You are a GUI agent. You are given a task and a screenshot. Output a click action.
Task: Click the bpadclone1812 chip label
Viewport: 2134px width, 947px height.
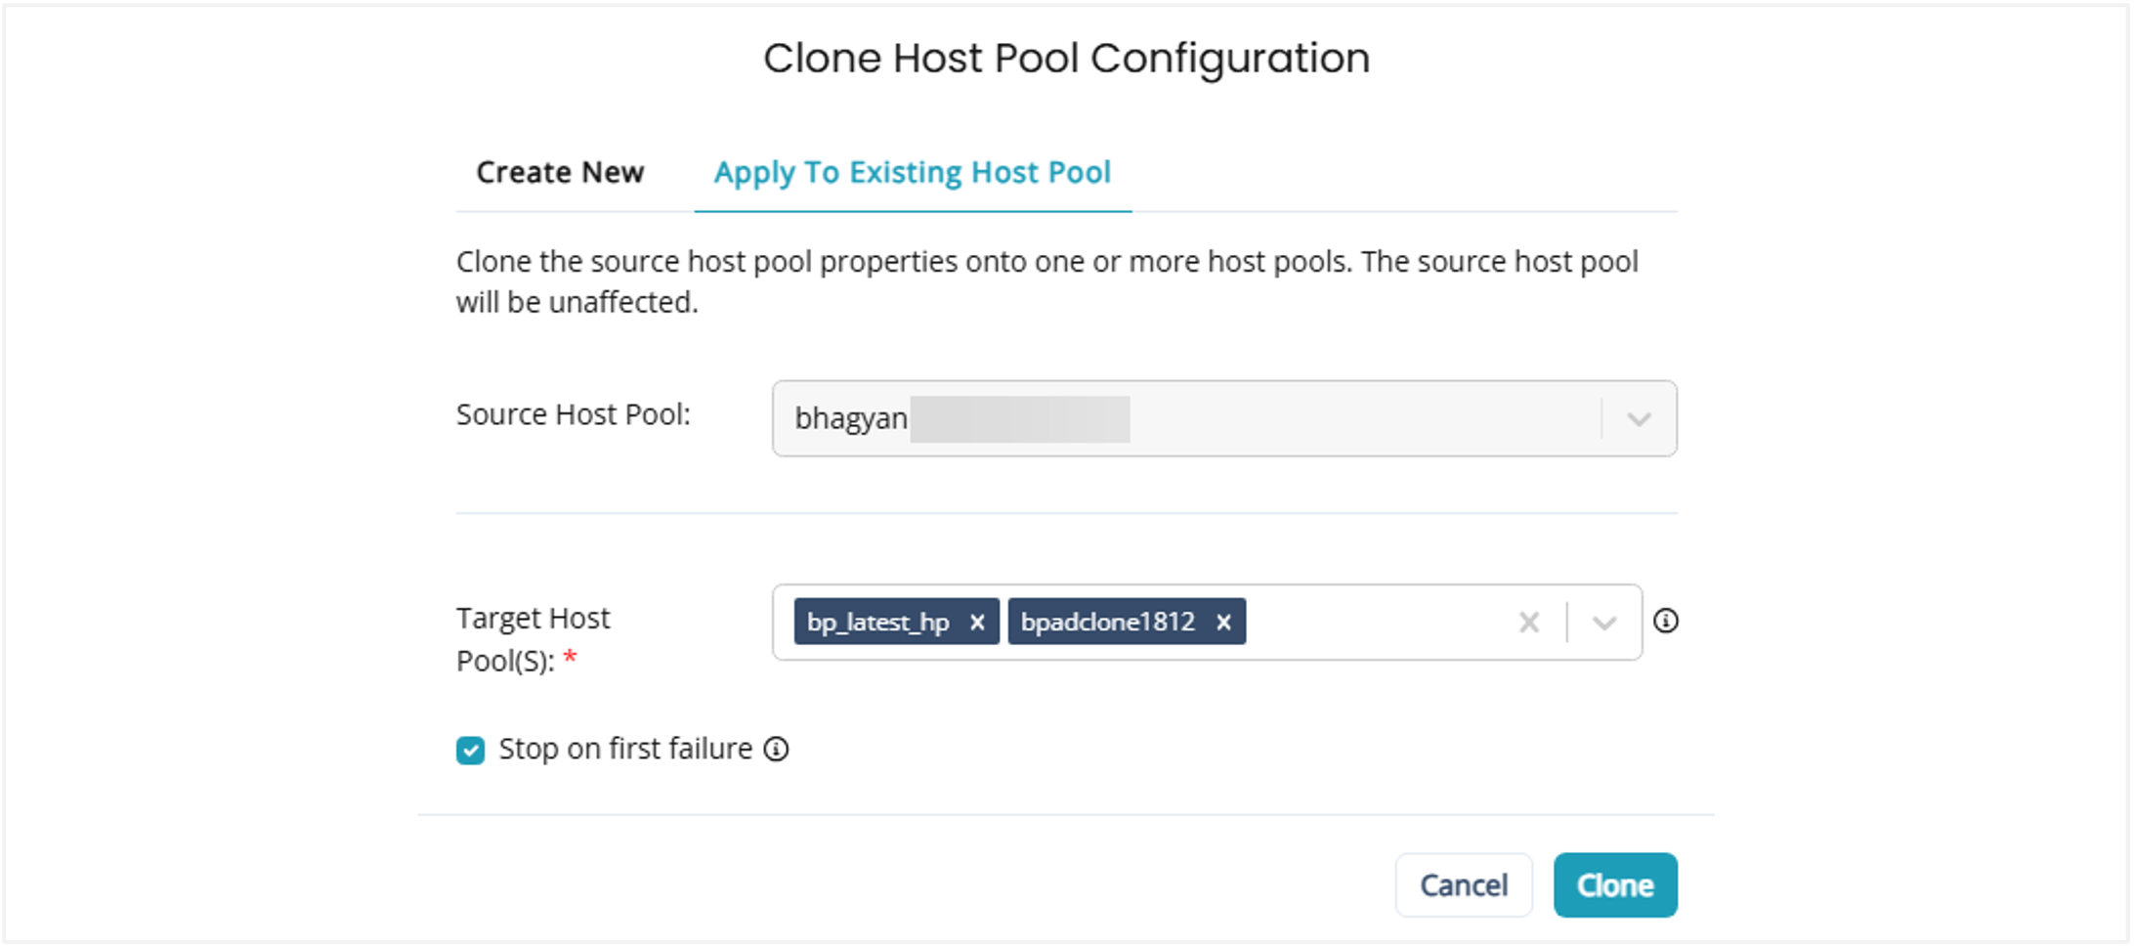pyautogui.click(x=1107, y=623)
